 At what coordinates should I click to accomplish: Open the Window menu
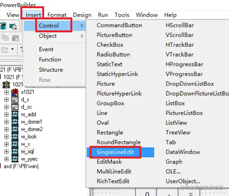[x=147, y=15]
